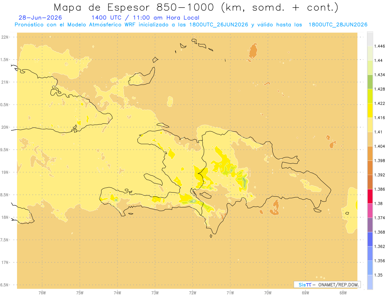Click the colorbar value '1.404'
Viewport: 385px width, 297px height.
[x=379, y=146]
